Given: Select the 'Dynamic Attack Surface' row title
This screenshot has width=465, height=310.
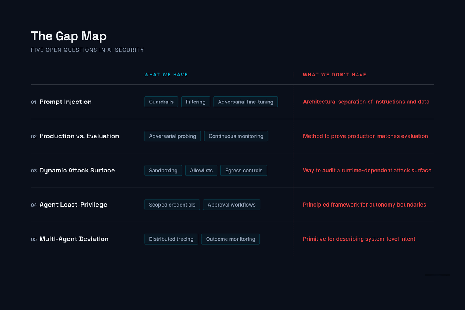Looking at the screenshot, I should 77,170.
